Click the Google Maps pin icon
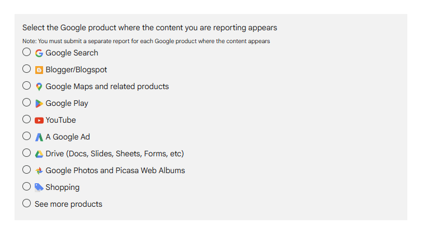 [39, 87]
